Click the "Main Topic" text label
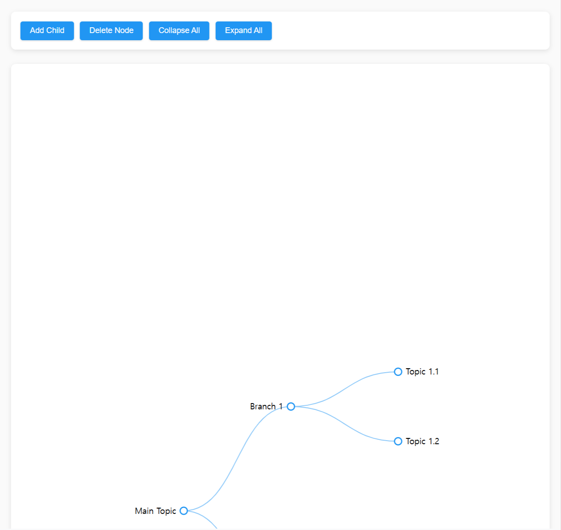This screenshot has height=530, width=561. tap(155, 511)
